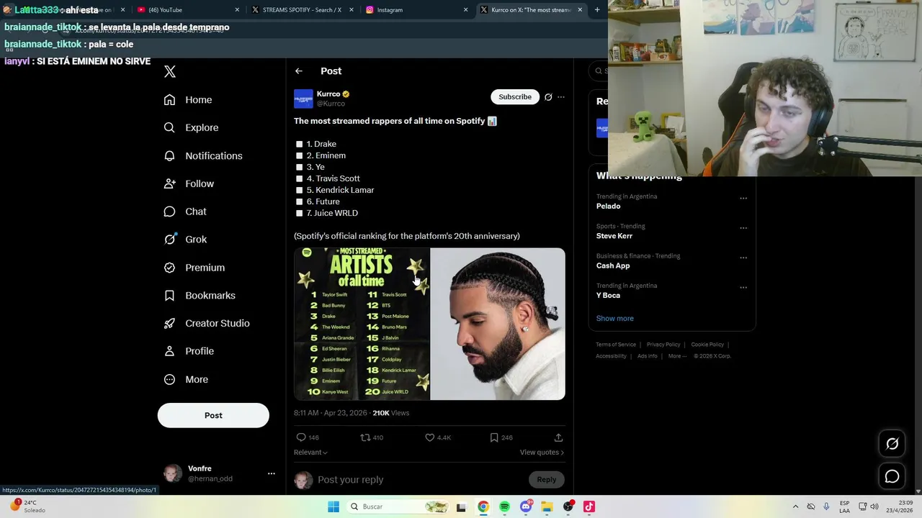Subscribe to Kurrco
The width and height of the screenshot is (922, 518).
pos(515,97)
